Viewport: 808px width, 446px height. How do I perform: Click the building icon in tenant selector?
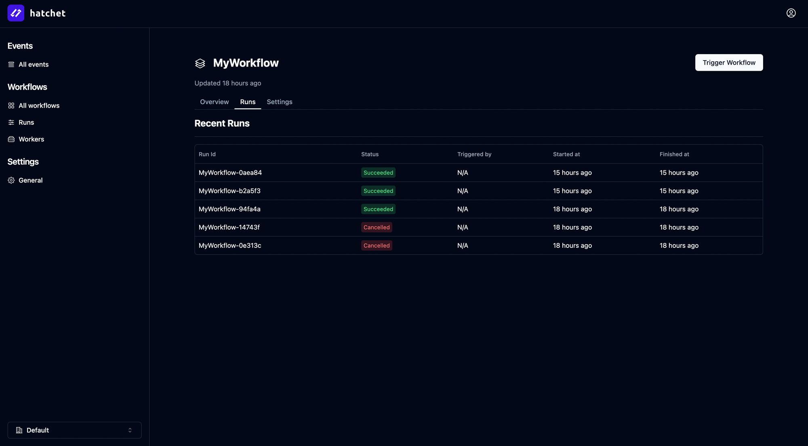pos(19,430)
